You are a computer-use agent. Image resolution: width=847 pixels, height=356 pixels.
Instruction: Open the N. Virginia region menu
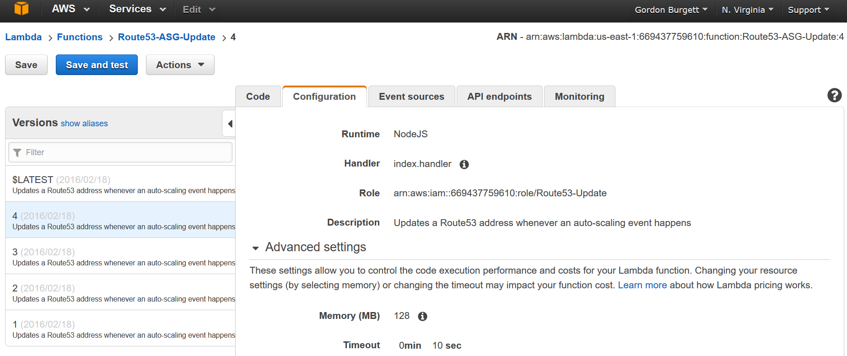point(747,10)
